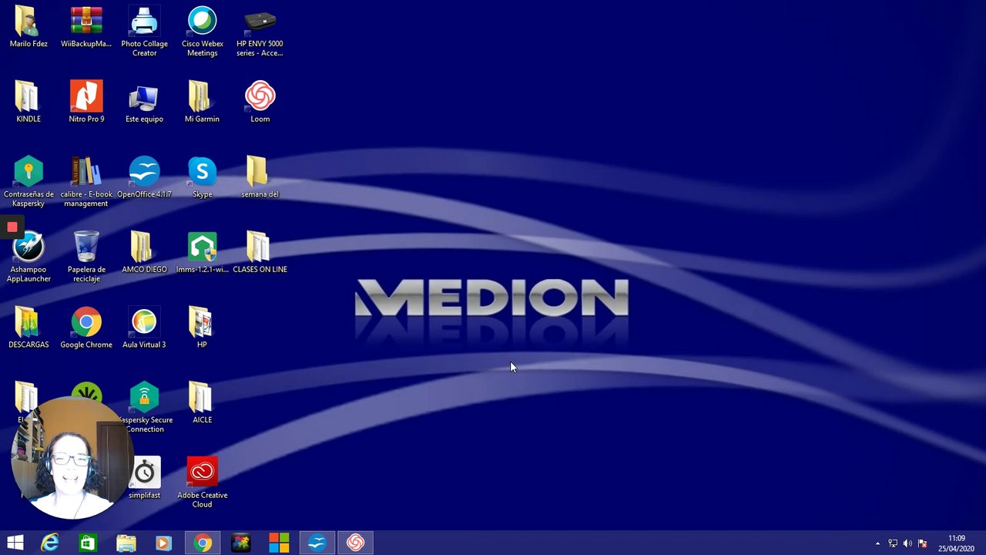
Task: Open Ashampoo AppLauncher
Action: [29, 257]
